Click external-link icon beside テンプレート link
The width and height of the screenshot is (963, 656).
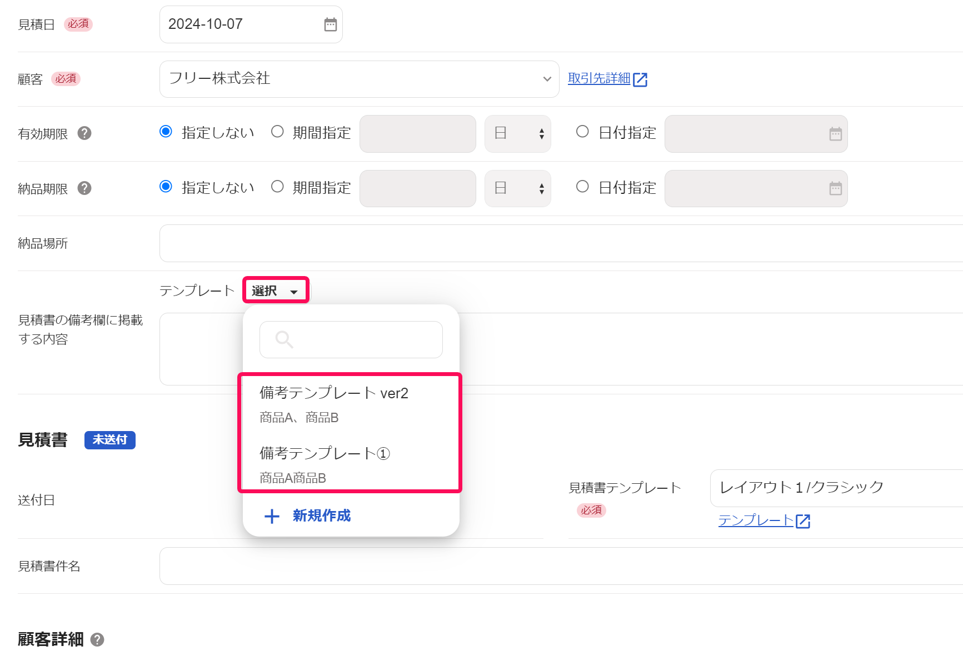[803, 521]
